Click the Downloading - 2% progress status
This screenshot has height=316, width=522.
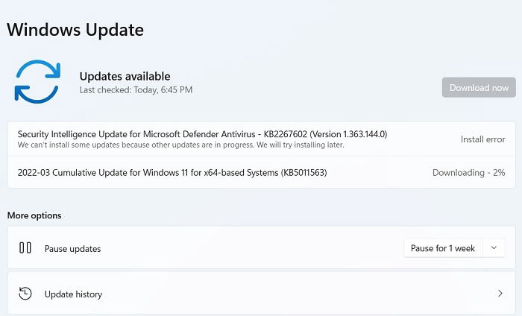(468, 173)
